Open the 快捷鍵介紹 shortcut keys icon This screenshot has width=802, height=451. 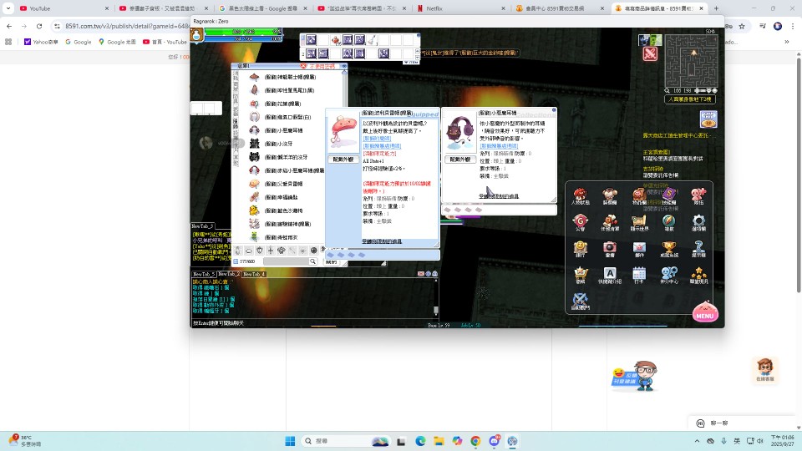(610, 275)
